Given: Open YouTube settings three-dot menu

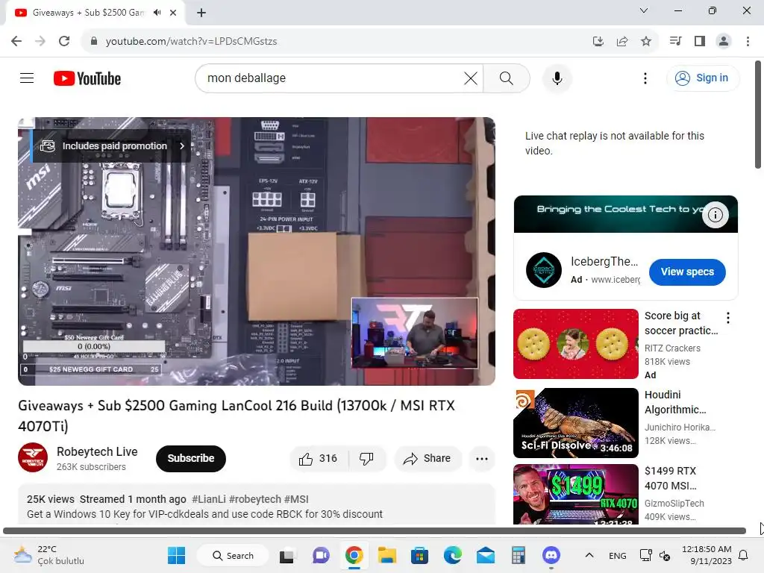Looking at the screenshot, I should (x=645, y=78).
